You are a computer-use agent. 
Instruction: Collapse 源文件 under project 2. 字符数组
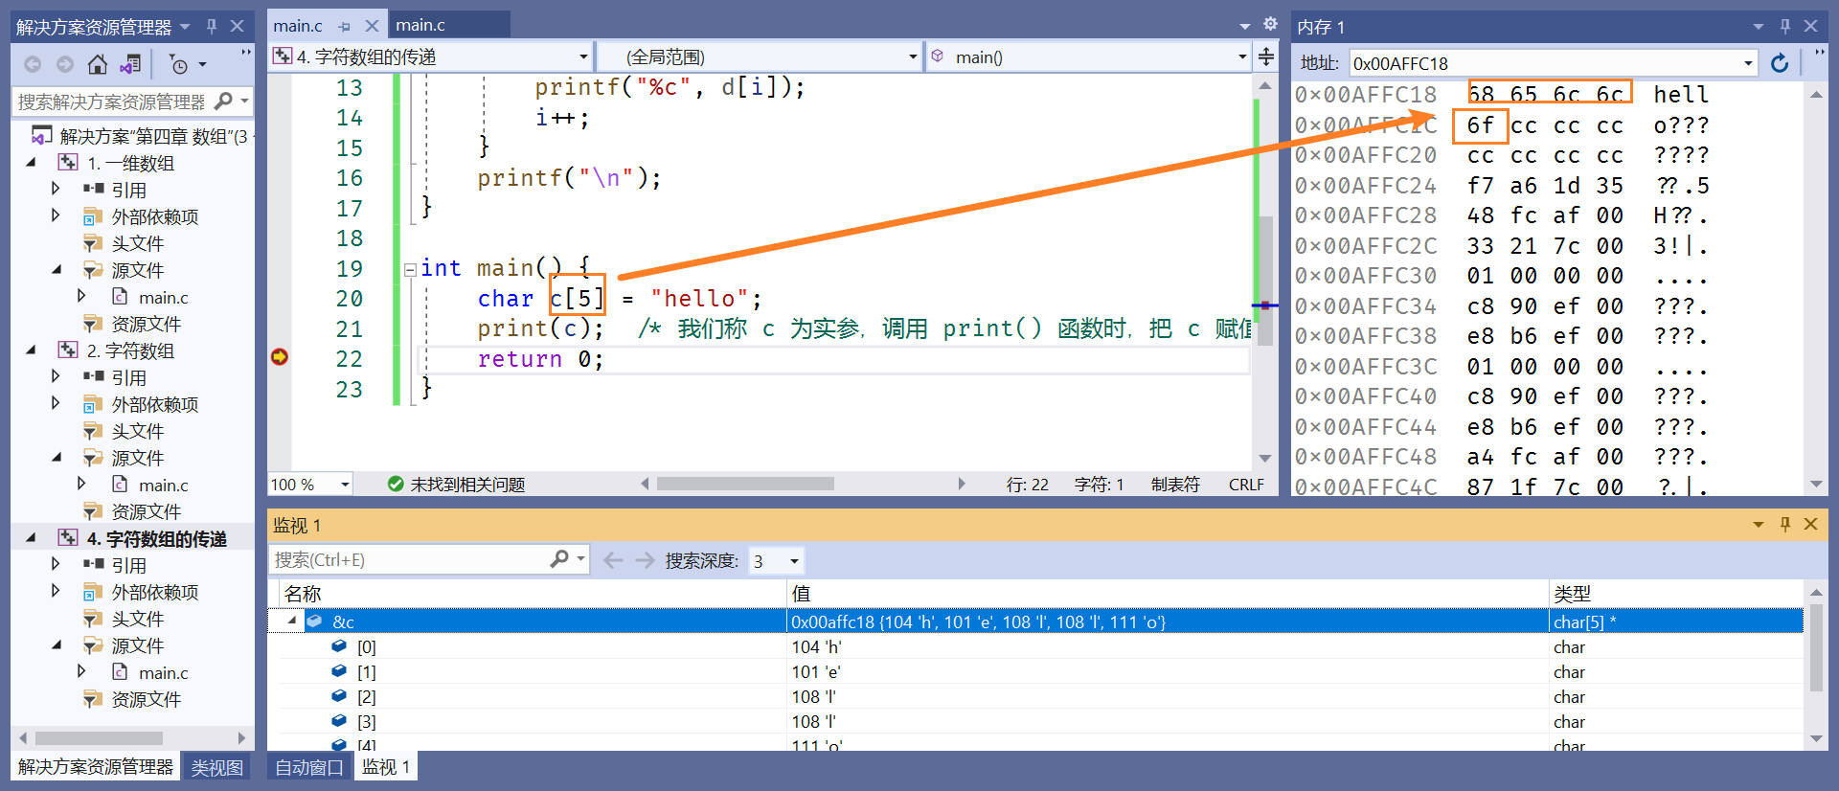pyautogui.click(x=56, y=457)
